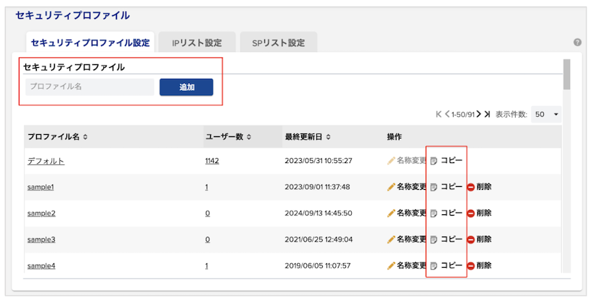
Task: Open the sample2 profile link
Action: click(x=41, y=214)
